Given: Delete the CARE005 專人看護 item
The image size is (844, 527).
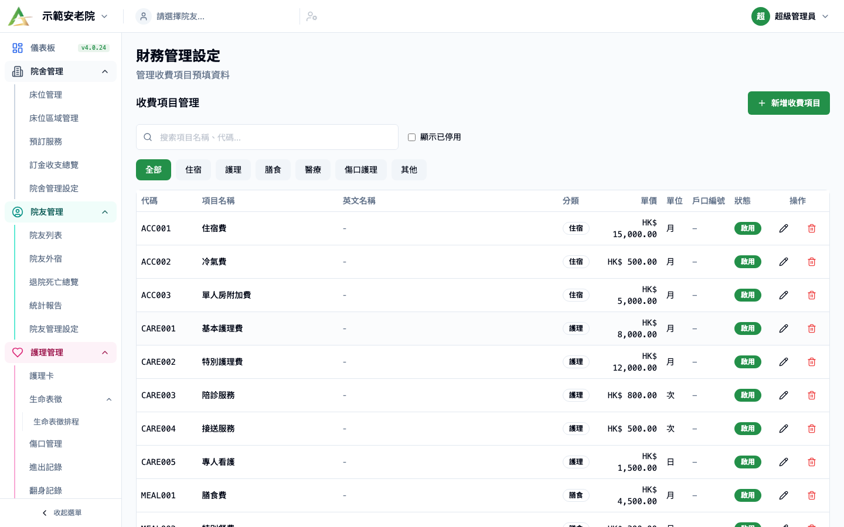Looking at the screenshot, I should pyautogui.click(x=812, y=462).
